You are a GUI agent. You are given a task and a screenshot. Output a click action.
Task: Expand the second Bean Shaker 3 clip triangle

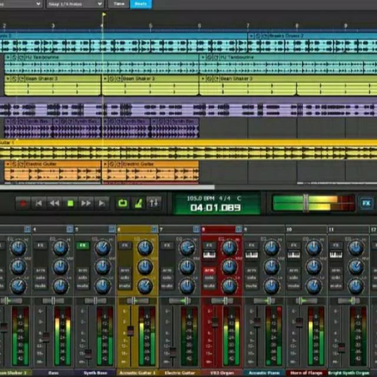pos(105,78)
